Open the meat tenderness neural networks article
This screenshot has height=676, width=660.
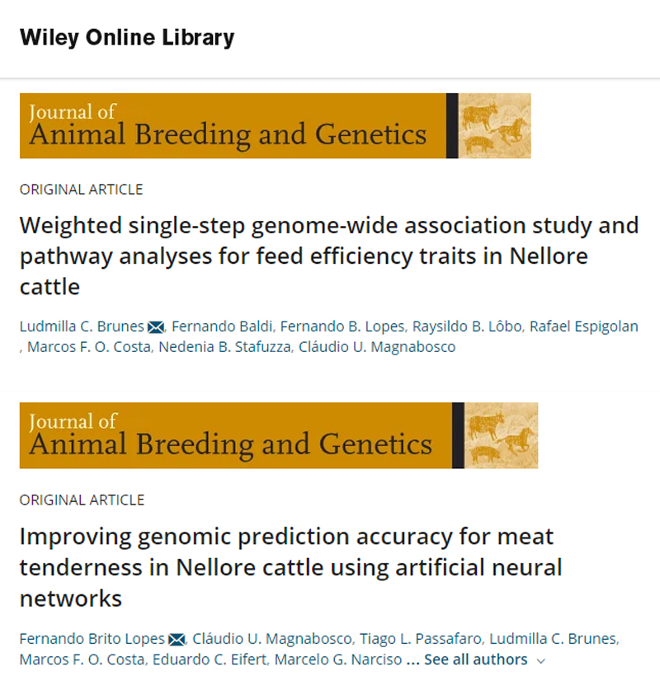(290, 567)
